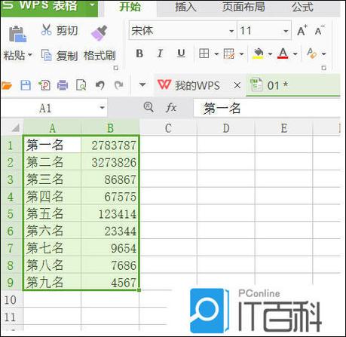Click the Copy icon

click(x=47, y=55)
